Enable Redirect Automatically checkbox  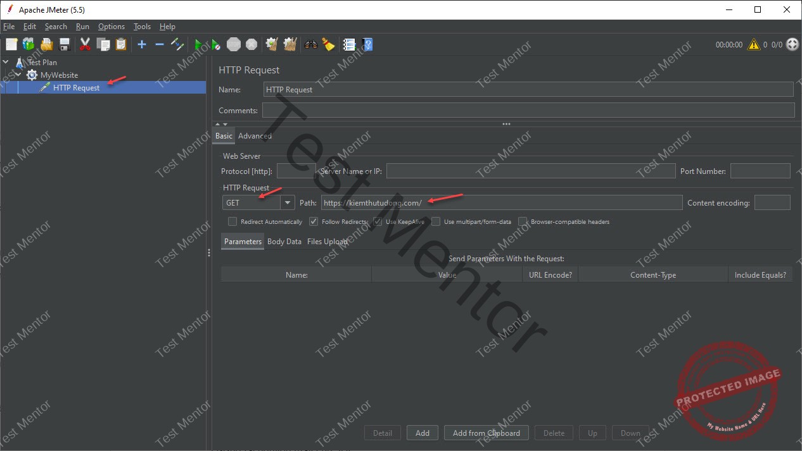tap(232, 222)
